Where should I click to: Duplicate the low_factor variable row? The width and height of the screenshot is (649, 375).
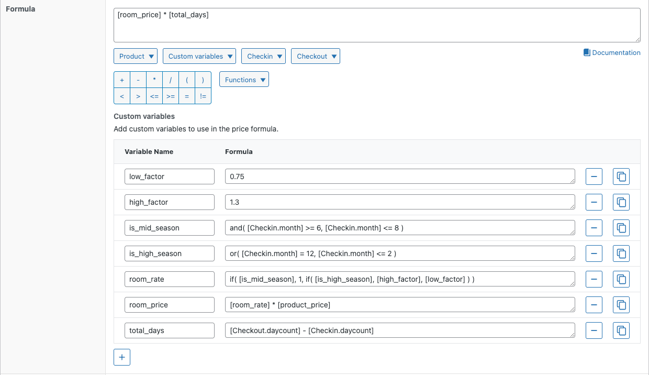tap(621, 177)
